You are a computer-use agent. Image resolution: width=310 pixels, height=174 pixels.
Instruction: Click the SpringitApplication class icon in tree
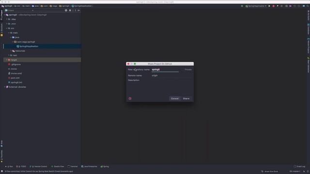(x=17, y=46)
